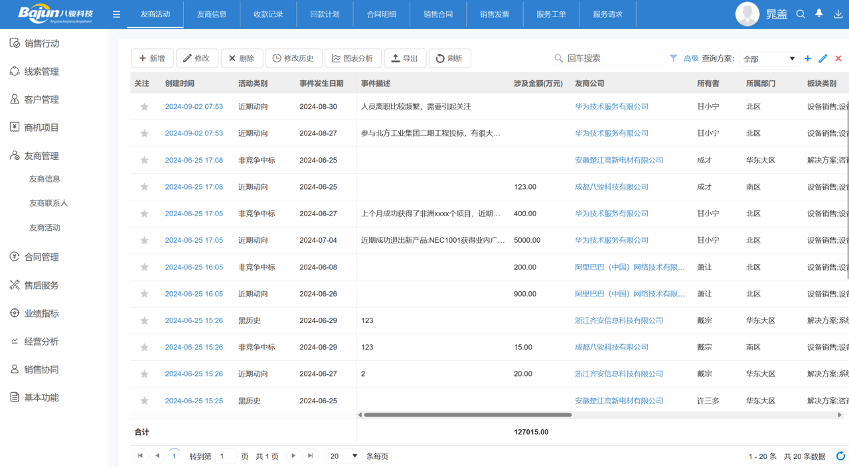The image size is (849, 467).
Task: Open the 全部 query scheme dropdown
Action: (769, 58)
